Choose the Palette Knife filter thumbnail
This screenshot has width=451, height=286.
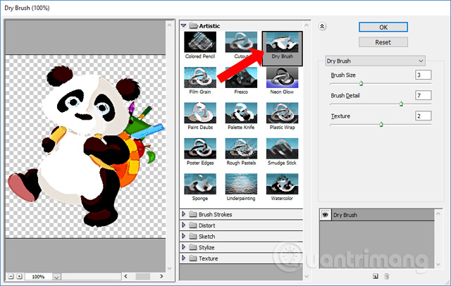[x=241, y=113]
